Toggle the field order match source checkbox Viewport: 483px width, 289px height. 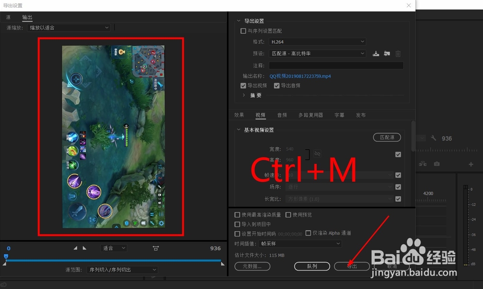pyautogui.click(x=398, y=187)
